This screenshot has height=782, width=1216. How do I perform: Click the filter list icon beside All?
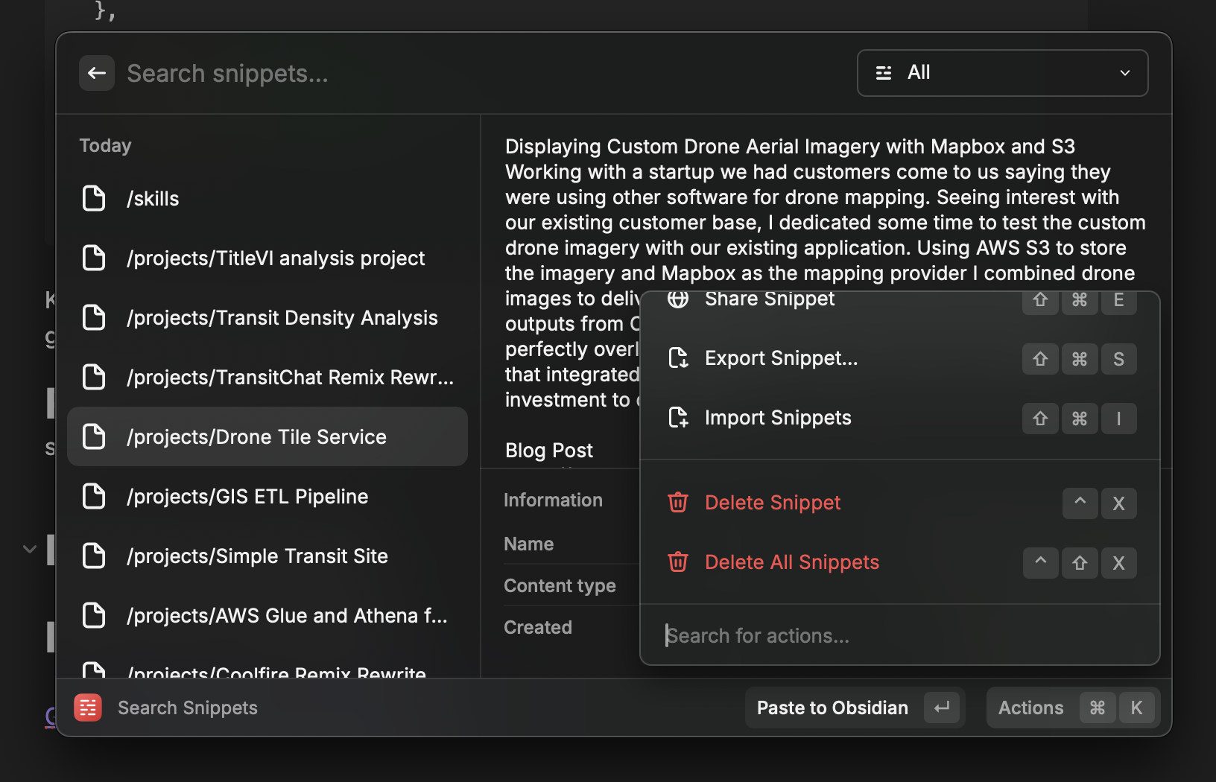(884, 73)
